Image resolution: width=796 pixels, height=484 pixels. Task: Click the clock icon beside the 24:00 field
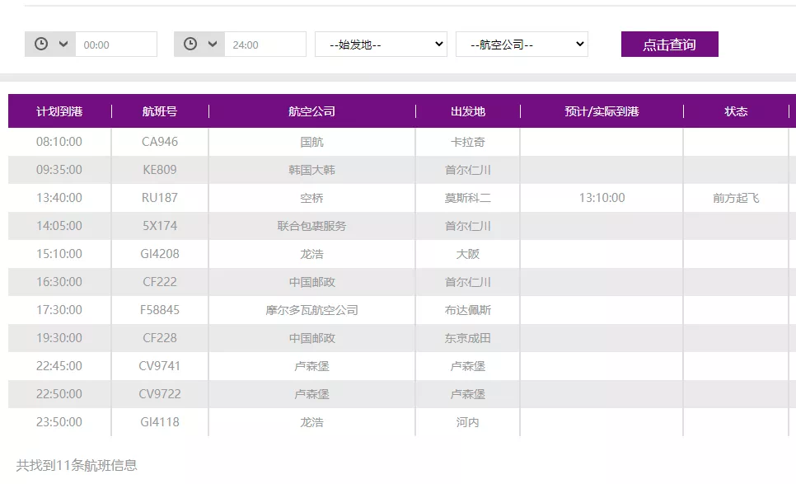190,45
